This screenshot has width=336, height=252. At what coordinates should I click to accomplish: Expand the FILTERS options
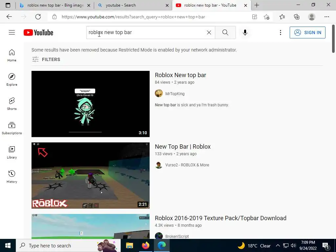point(46,59)
